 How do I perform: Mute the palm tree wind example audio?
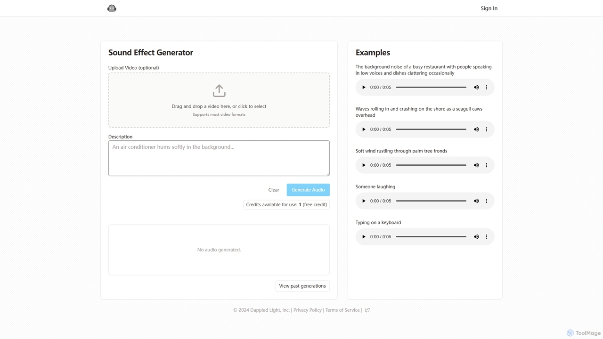(476, 165)
